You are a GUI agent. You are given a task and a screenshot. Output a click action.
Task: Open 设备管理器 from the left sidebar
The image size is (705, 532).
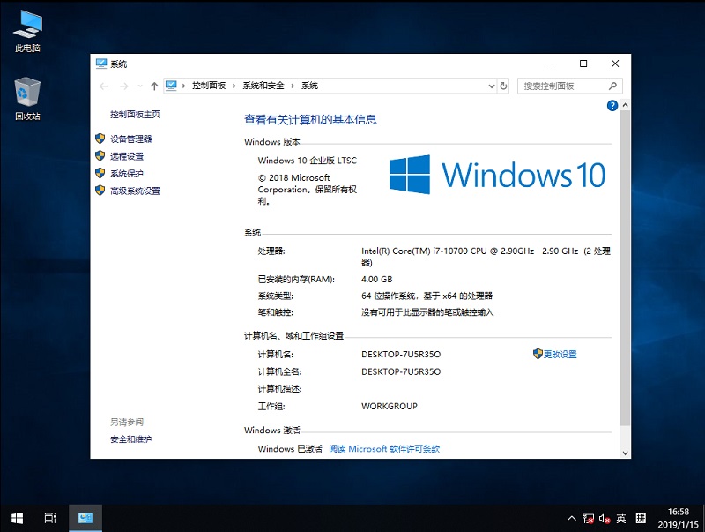pyautogui.click(x=130, y=139)
